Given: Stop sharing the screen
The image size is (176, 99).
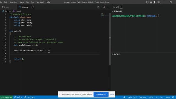Looking at the screenshot, I should click(101, 94).
